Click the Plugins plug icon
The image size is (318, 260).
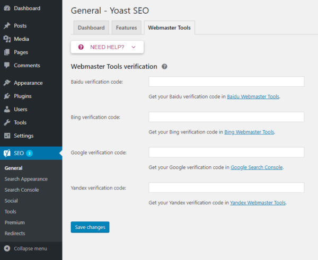tap(6, 96)
